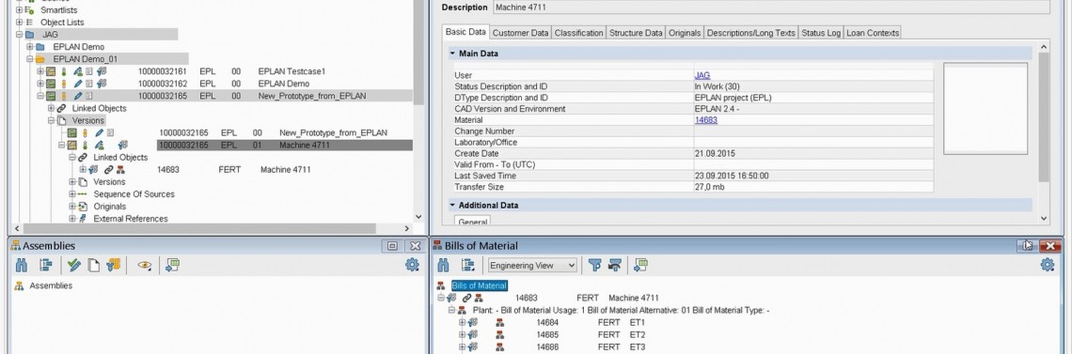Viewport: 1072px width, 354px height.
Task: Open the Status Log tab
Action: tap(821, 33)
